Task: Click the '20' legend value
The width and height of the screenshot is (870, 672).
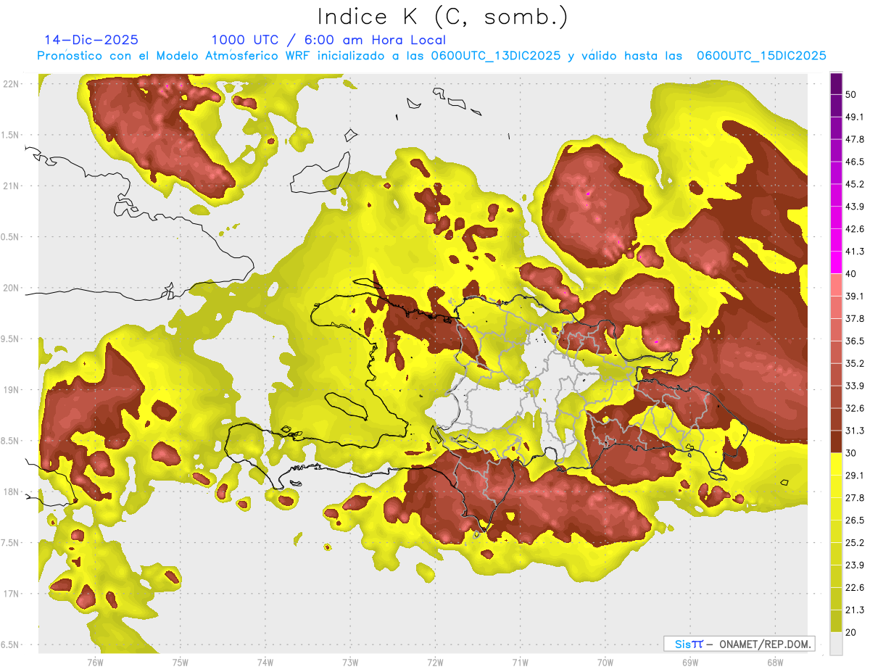Action: 853,633
